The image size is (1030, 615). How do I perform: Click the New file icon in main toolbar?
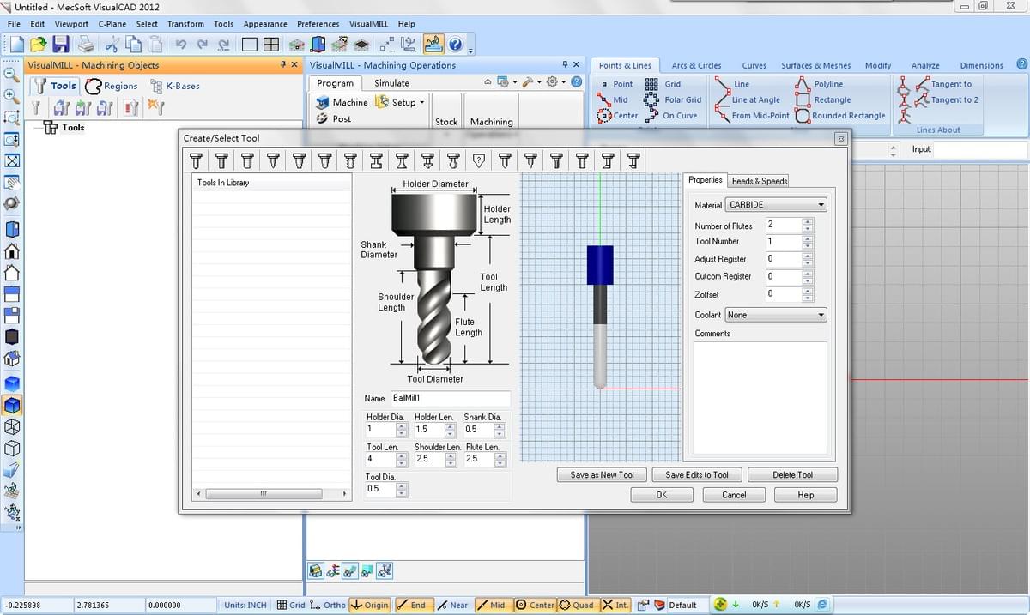(17, 44)
